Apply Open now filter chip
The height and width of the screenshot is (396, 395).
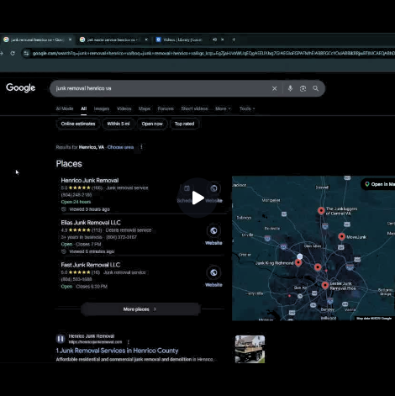pyautogui.click(x=152, y=124)
